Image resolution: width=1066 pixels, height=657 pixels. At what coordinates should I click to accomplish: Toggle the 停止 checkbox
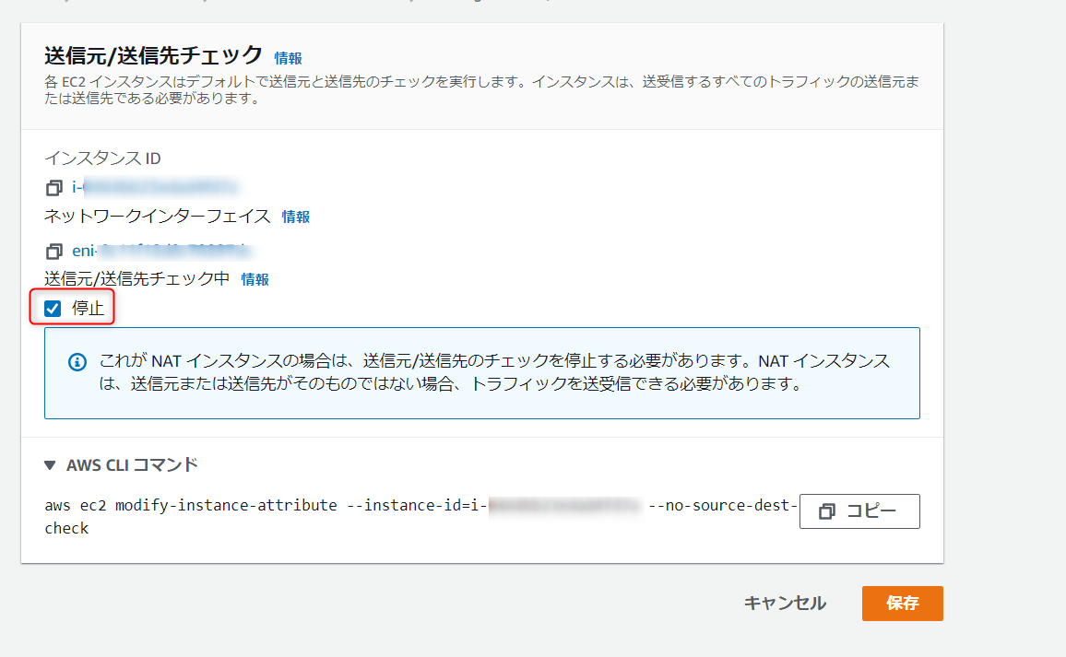[53, 309]
